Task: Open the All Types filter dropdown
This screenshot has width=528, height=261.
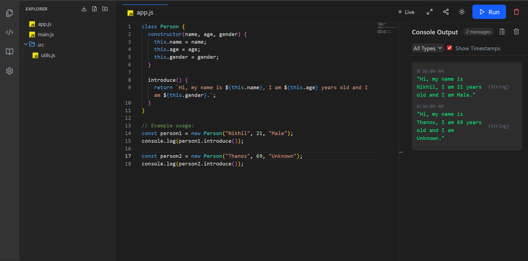Action: (x=427, y=48)
